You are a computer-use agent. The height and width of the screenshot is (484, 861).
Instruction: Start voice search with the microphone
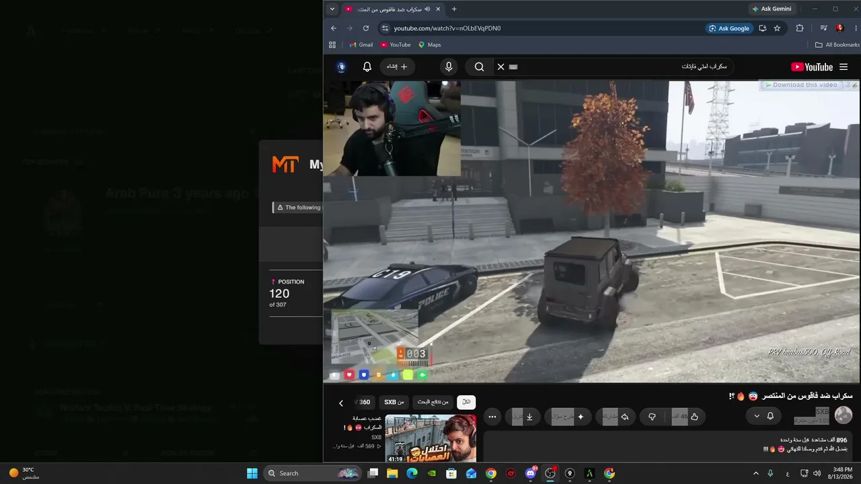tap(449, 67)
